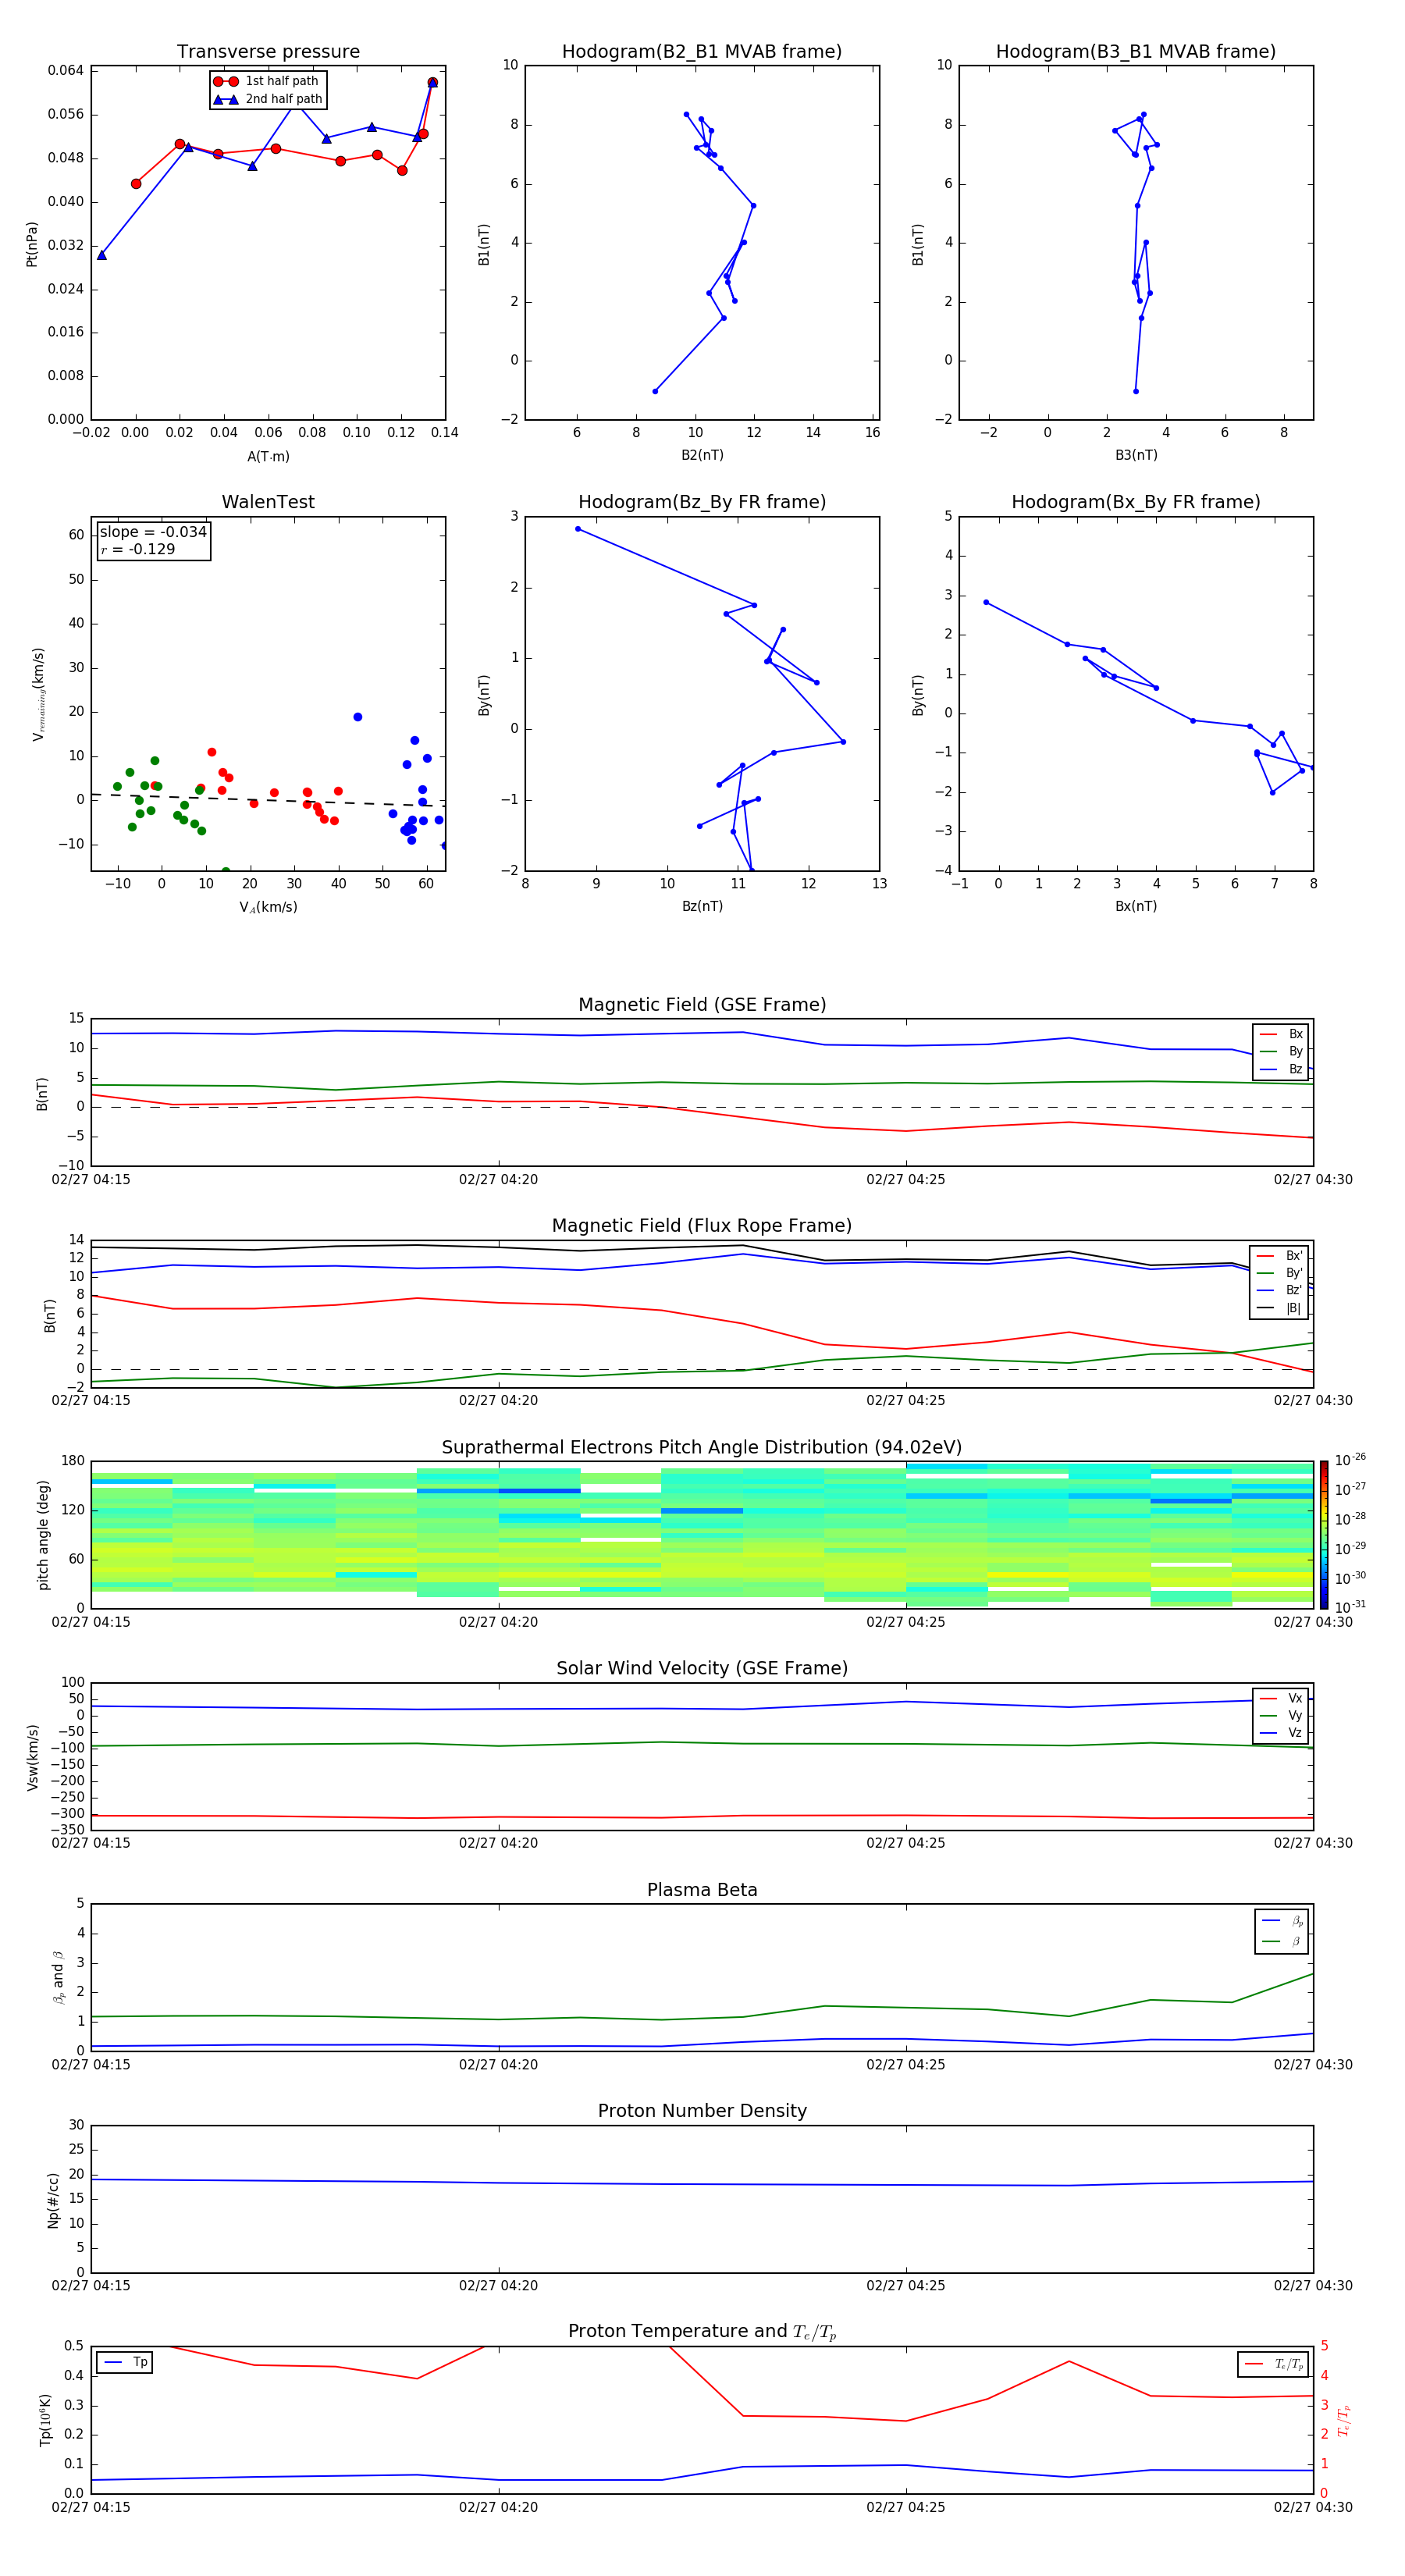Image resolution: width=1405 pixels, height=2576 pixels.
Task: Click the 'Tp' legend entry
Action: 125,2362
